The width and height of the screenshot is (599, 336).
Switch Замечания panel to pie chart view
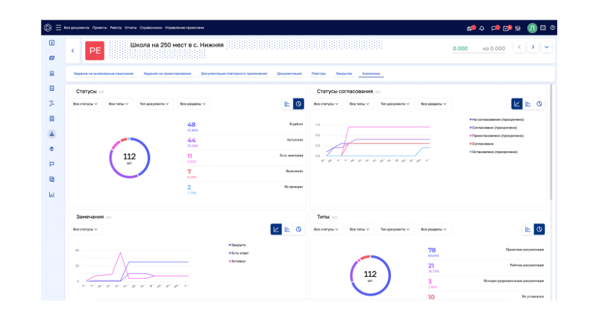coord(299,229)
